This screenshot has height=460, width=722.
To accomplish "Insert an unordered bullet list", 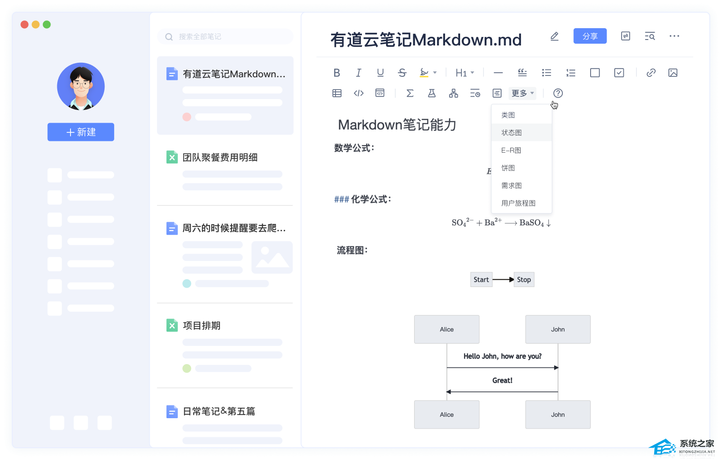I will click(547, 73).
